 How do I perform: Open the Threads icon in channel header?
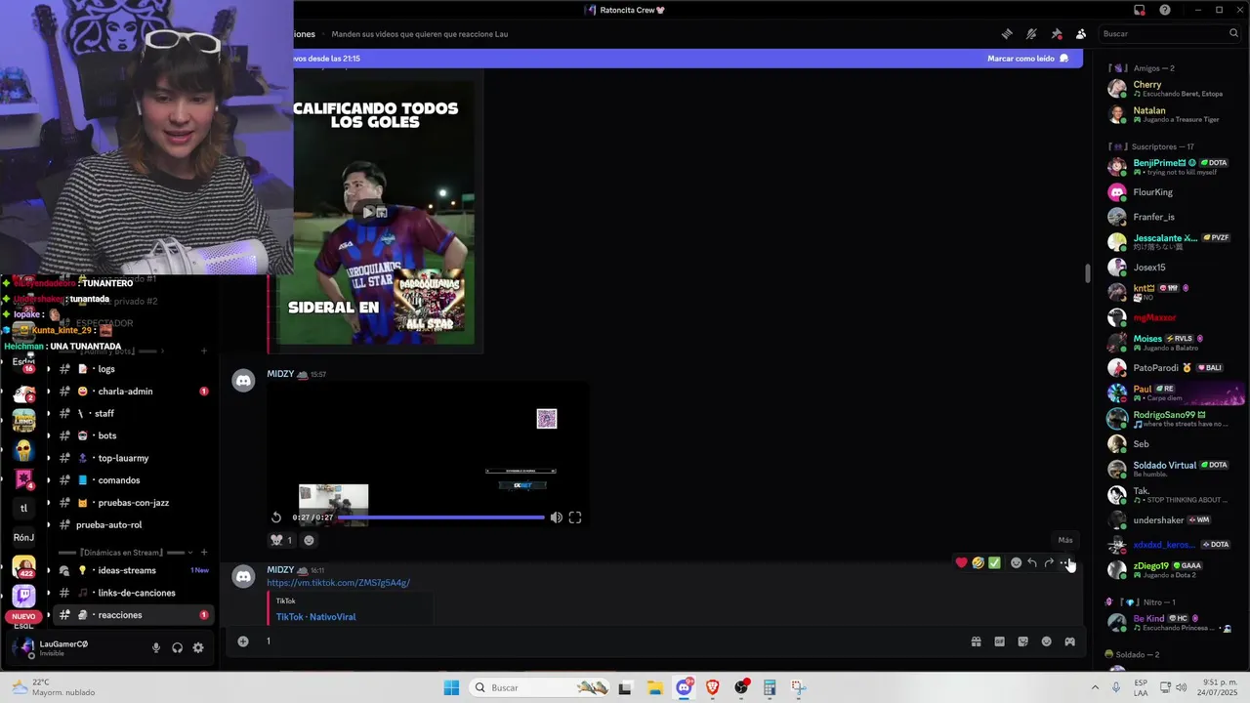(x=1007, y=34)
